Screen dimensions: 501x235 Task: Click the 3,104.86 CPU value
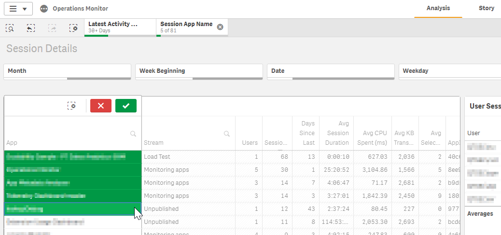[x=374, y=170]
